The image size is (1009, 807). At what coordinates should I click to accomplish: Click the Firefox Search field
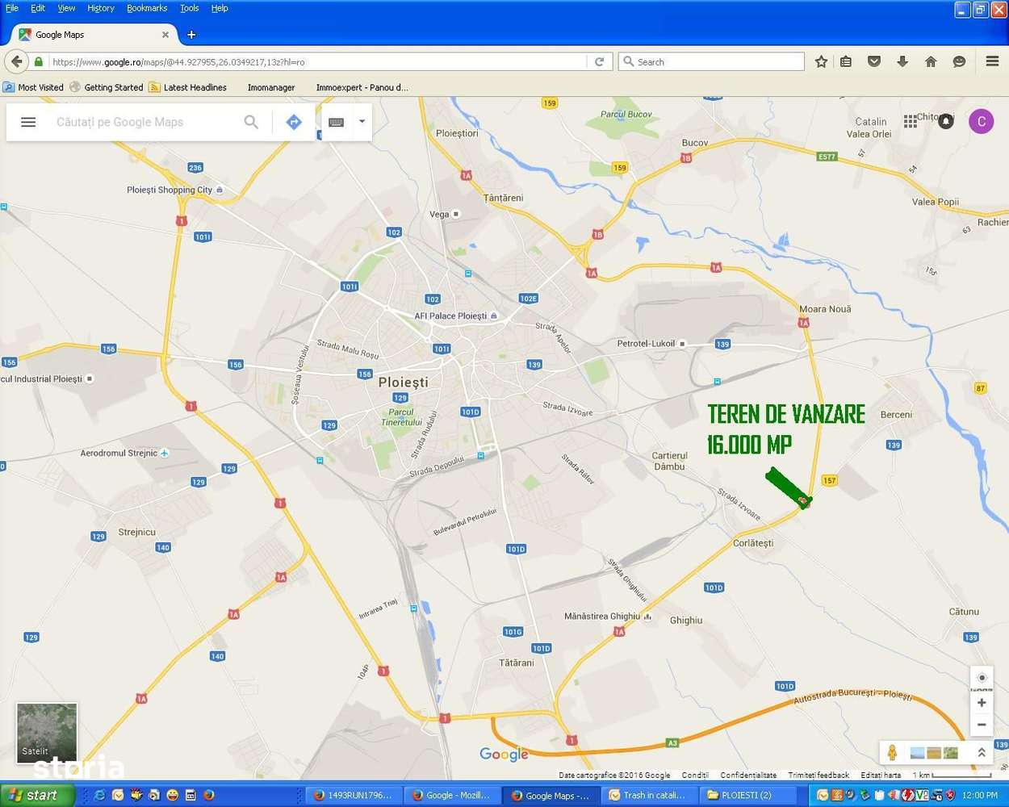(712, 61)
